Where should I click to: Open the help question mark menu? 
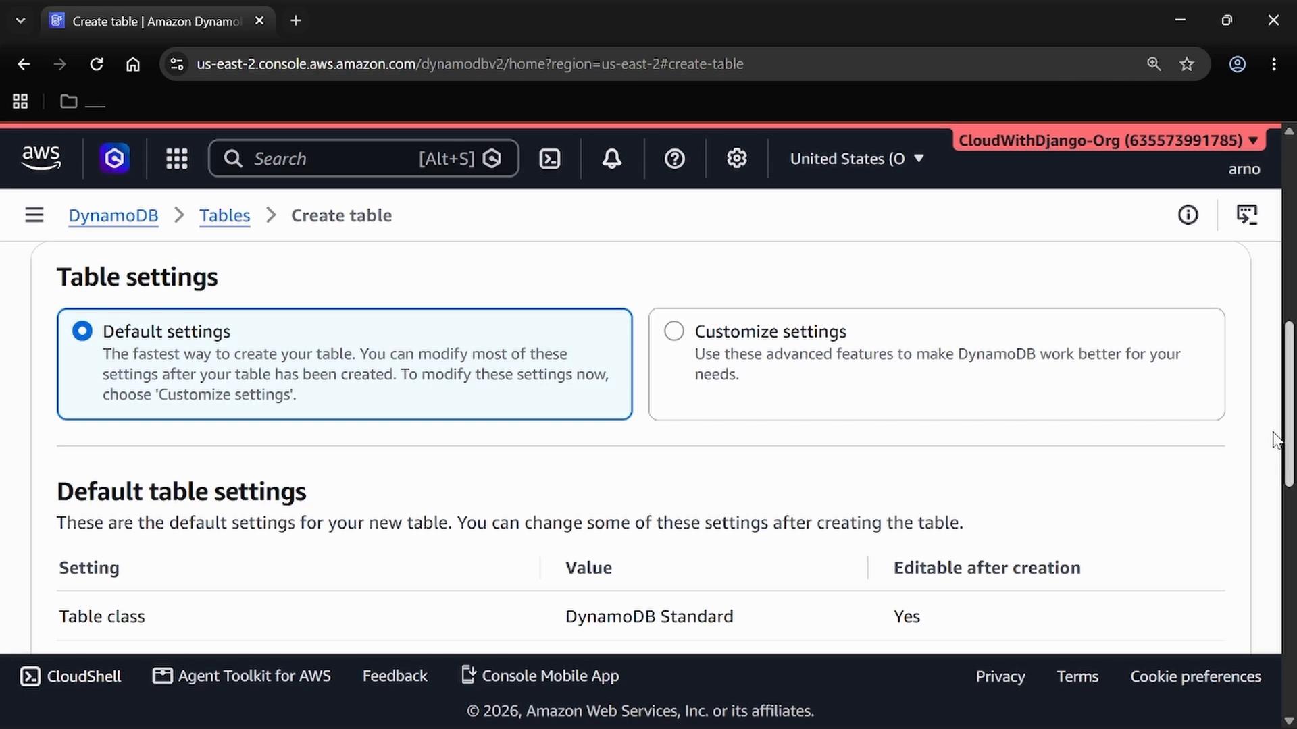(675, 159)
